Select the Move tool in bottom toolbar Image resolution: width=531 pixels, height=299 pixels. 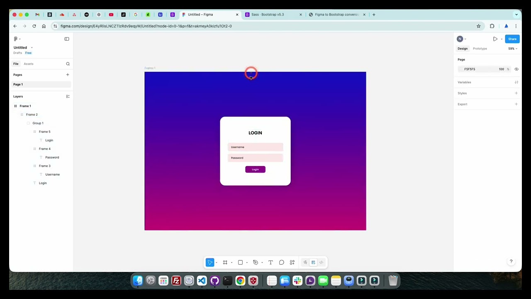pyautogui.click(x=210, y=262)
